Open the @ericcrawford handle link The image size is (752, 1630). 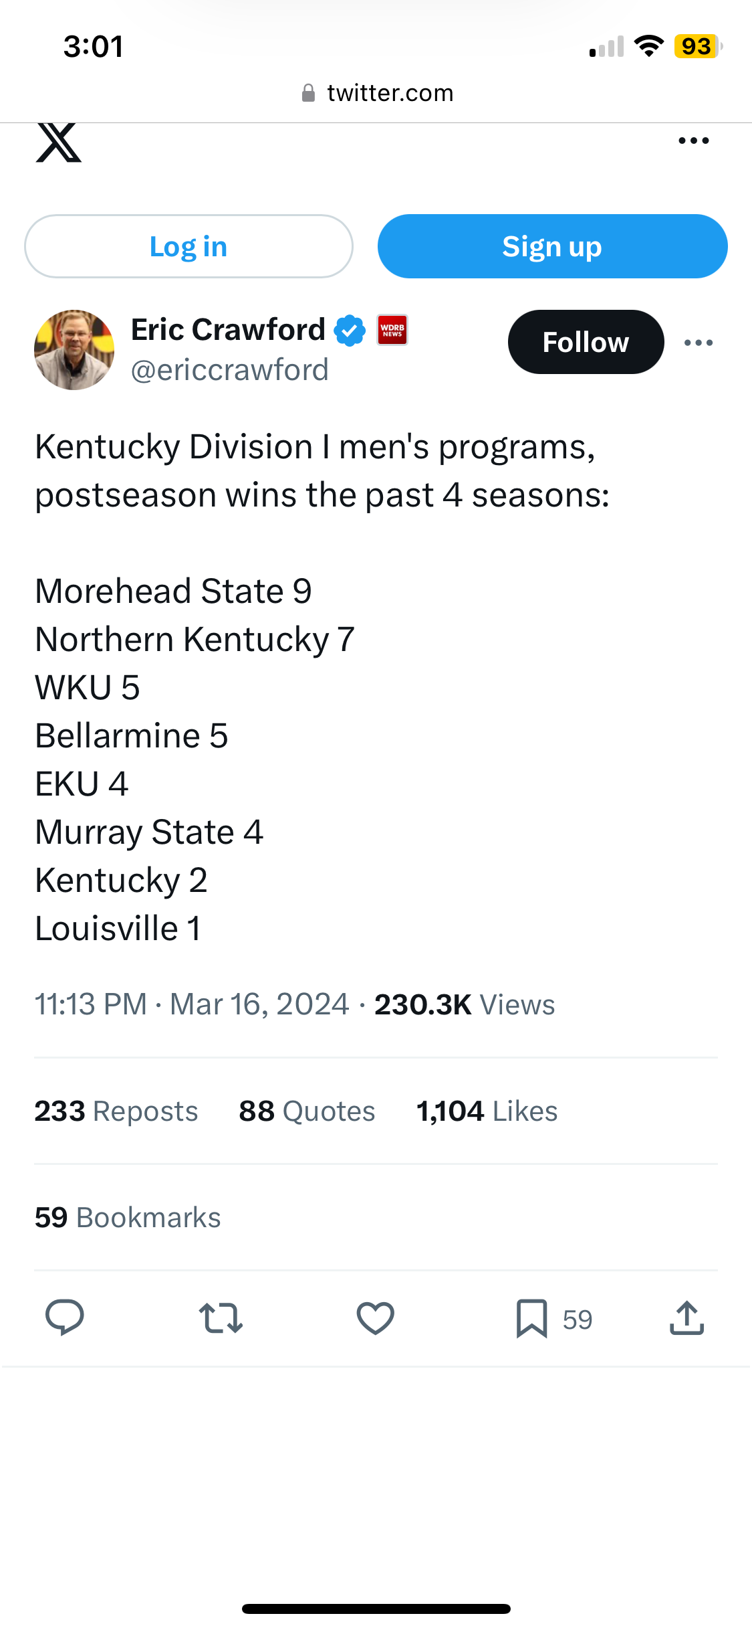click(x=230, y=370)
